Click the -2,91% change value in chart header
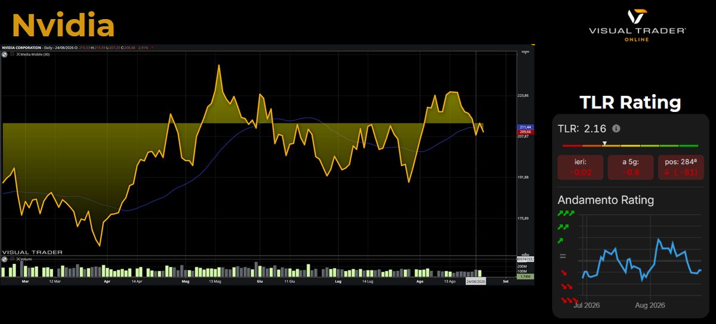Image resolution: width=716 pixels, height=324 pixels. (x=143, y=48)
